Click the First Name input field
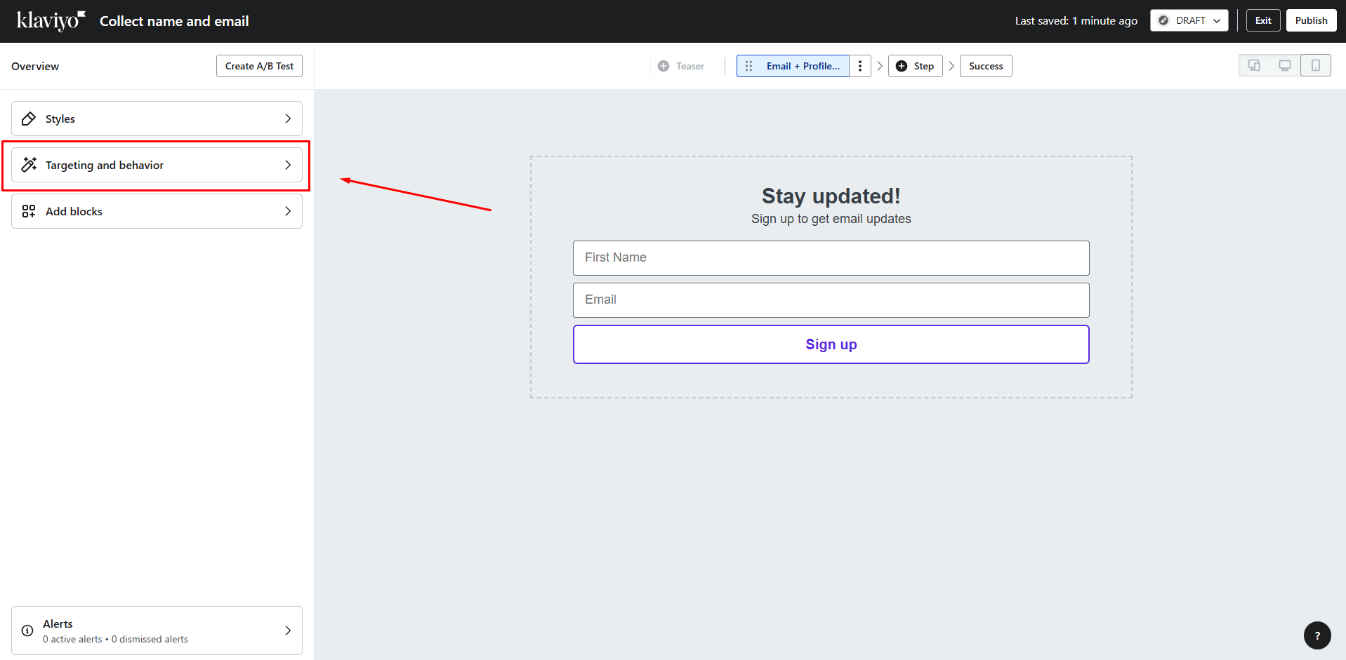 (x=831, y=258)
